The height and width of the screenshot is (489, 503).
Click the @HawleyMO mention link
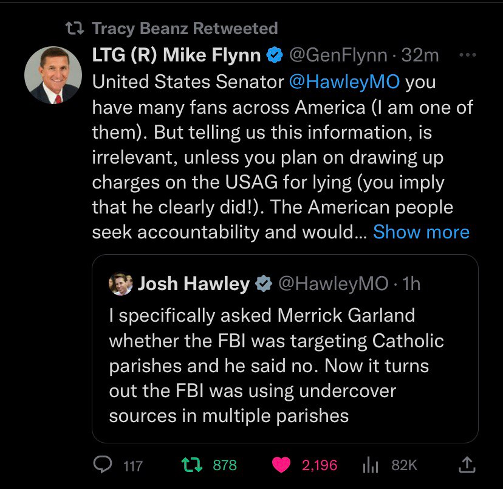point(344,82)
